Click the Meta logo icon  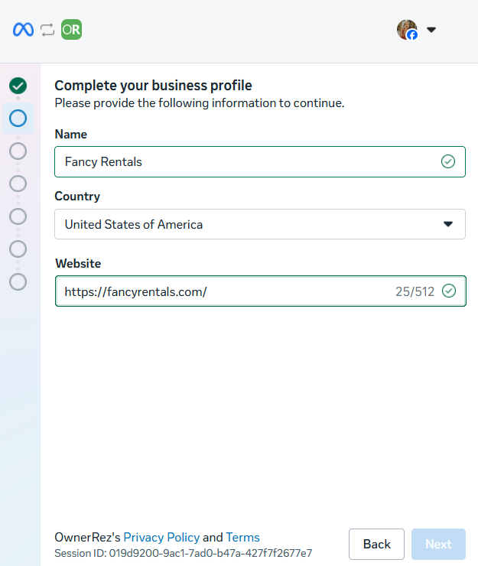tap(23, 30)
